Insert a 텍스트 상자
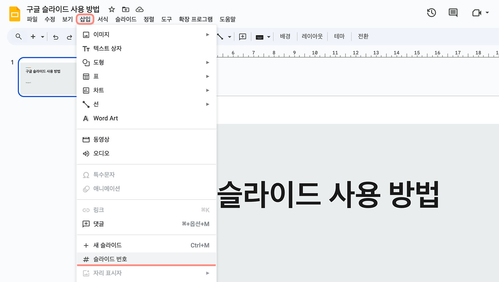This screenshot has height=282, width=499. point(146,49)
